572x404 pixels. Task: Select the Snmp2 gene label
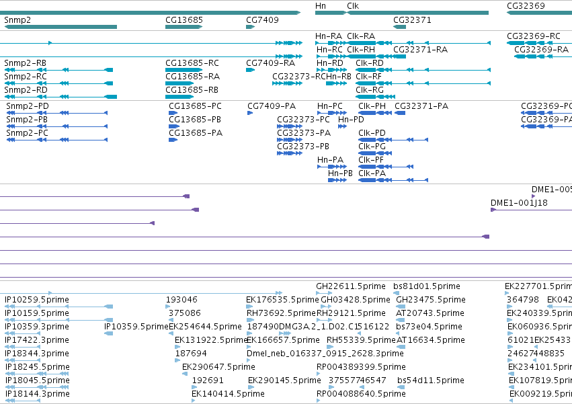click(17, 20)
